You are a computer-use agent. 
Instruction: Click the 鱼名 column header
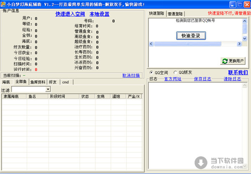tap(32, 96)
